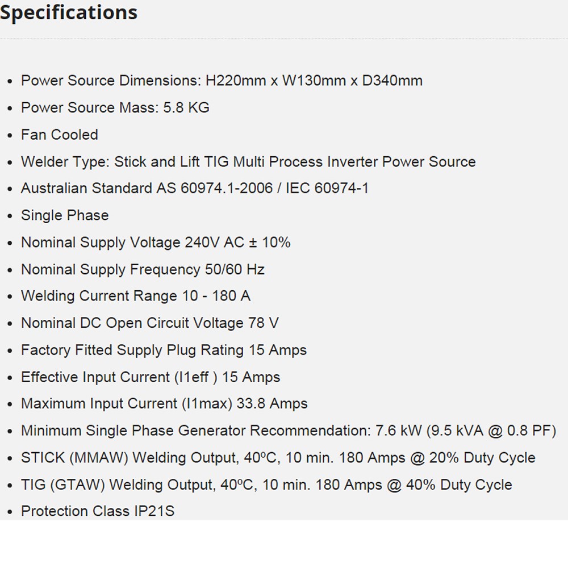This screenshot has height=568, width=568.
Task: Select the Nominal DC Open Circuit Voltage line
Action: pyautogui.click(x=150, y=323)
